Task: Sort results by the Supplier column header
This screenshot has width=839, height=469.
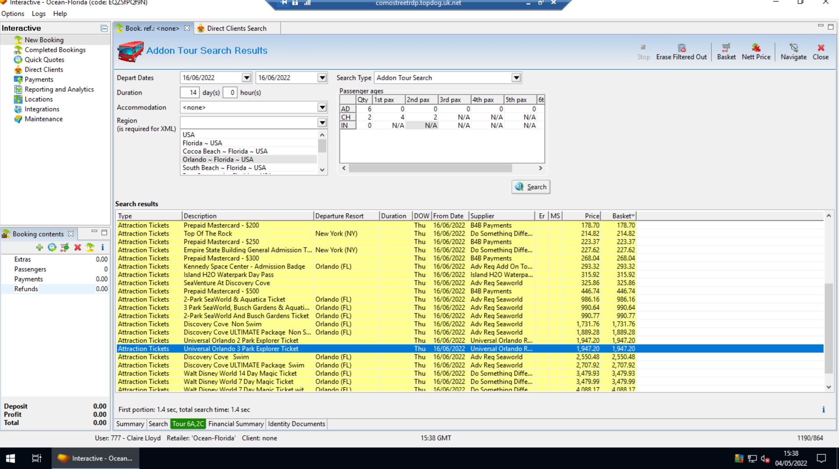Action: [502, 216]
